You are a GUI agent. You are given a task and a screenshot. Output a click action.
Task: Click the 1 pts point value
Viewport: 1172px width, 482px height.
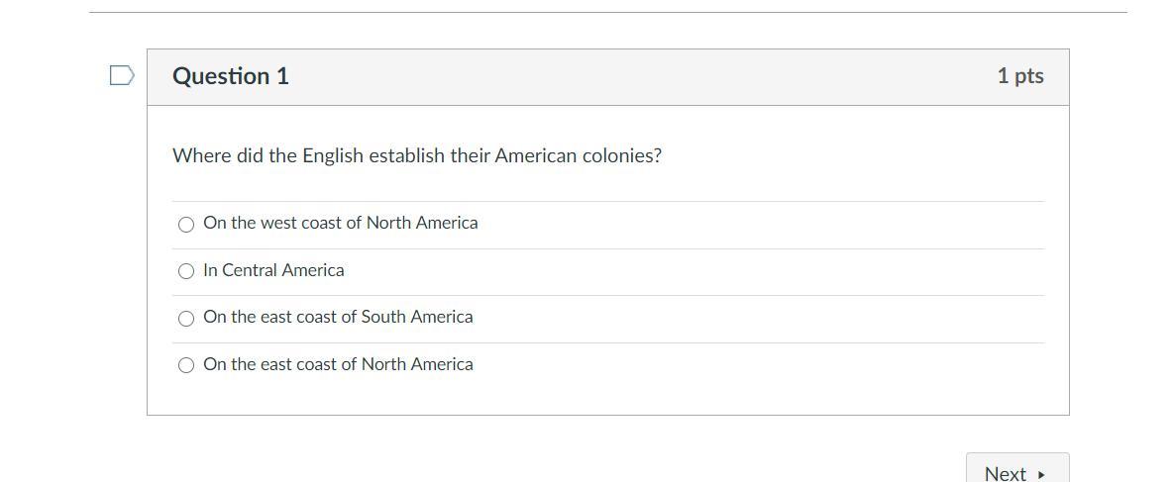click(x=1019, y=76)
